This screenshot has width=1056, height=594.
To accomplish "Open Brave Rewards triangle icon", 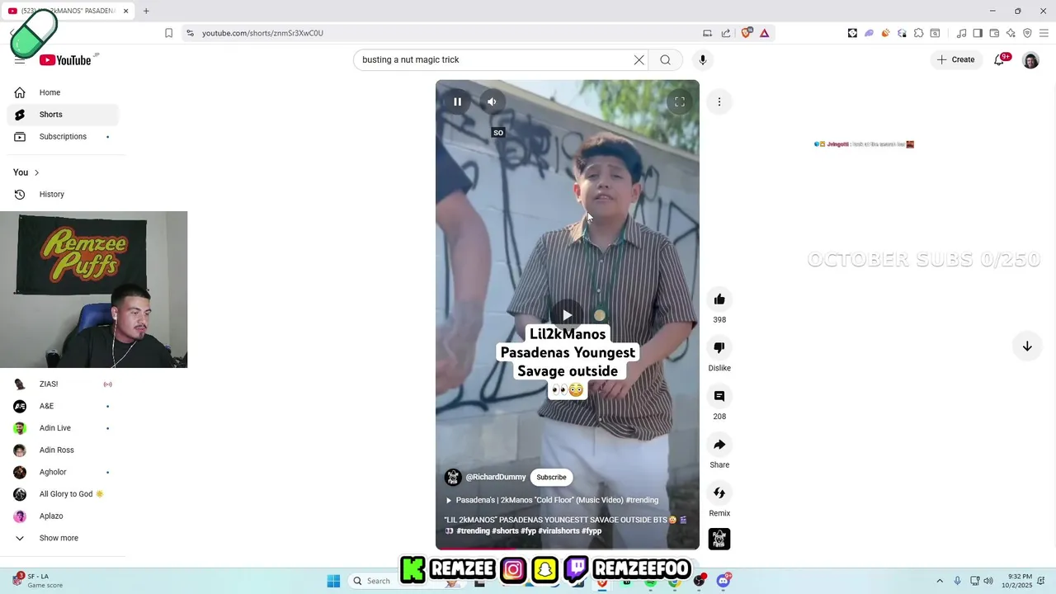I will tap(765, 33).
